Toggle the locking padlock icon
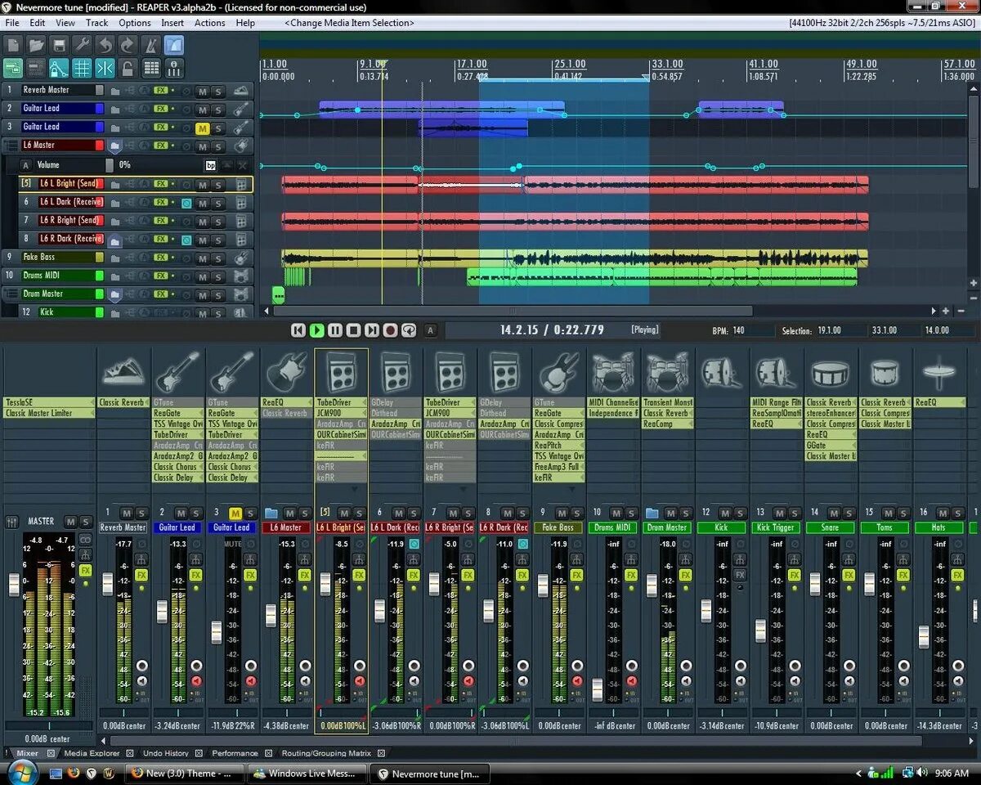 tap(128, 68)
